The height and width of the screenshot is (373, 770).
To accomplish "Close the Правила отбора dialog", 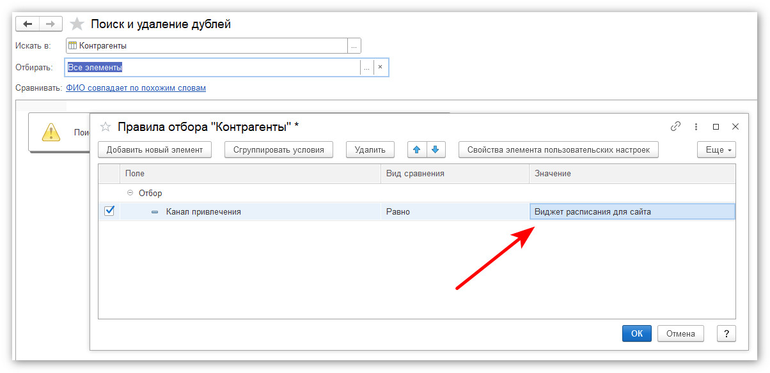I will [x=735, y=126].
